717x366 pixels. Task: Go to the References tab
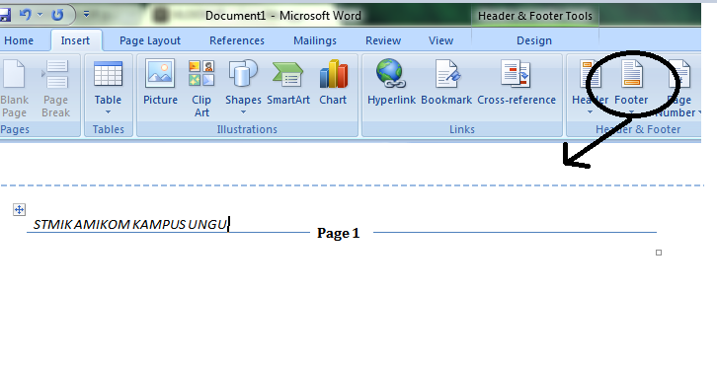click(x=237, y=40)
